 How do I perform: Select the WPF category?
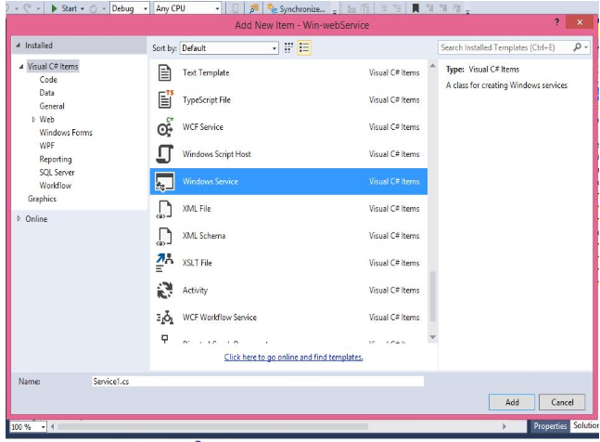(46, 146)
